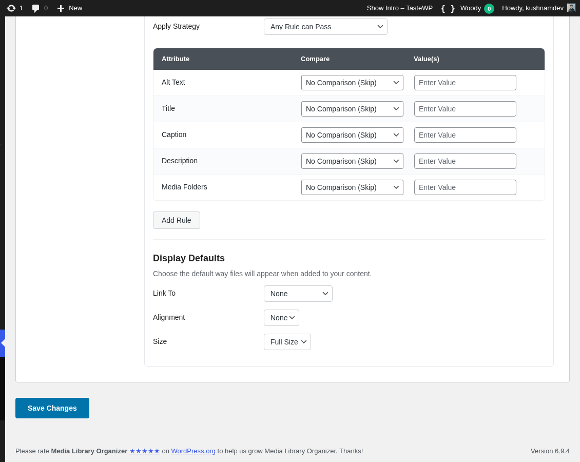Collapse the admin sidebar via blue chevron
580x462 pixels.
coord(2,343)
